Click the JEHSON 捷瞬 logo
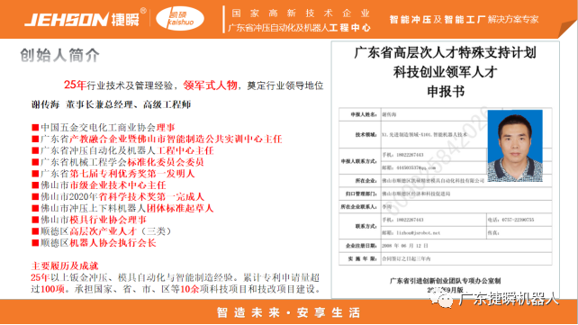Viewport: 578px width, 325px height. tap(82, 20)
